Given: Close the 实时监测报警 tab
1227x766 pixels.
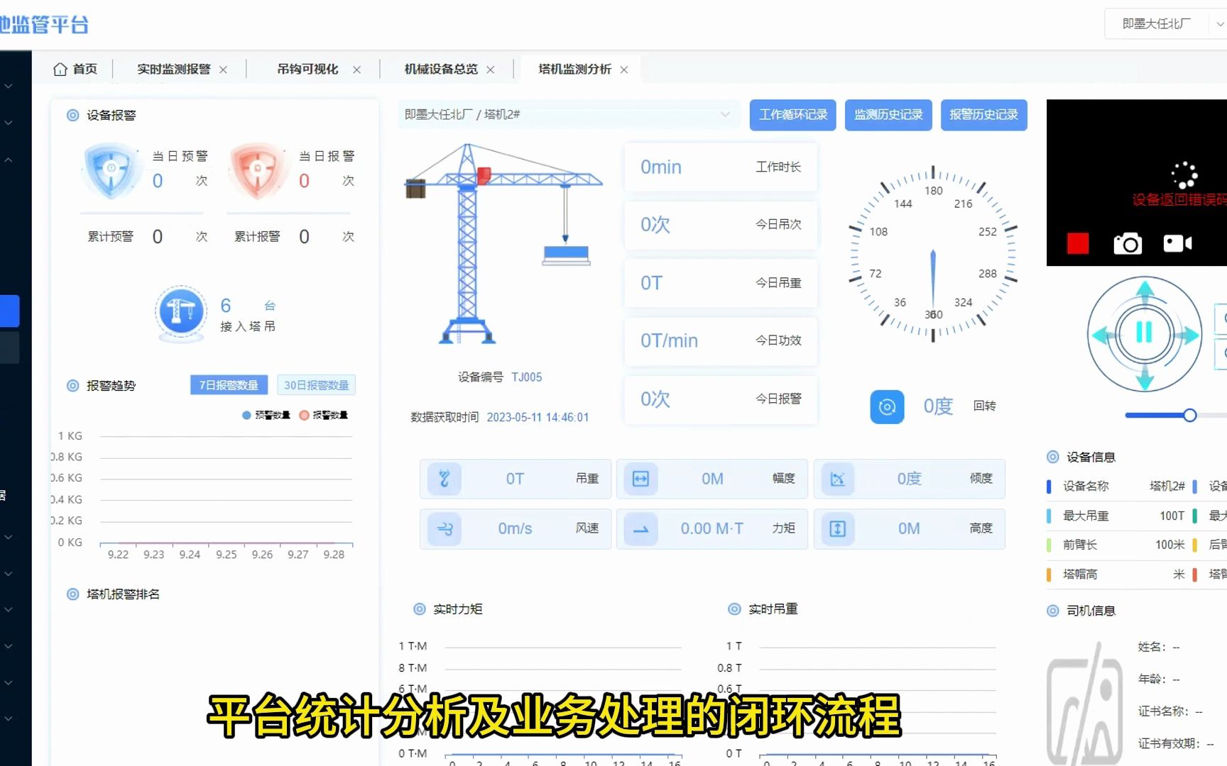Looking at the screenshot, I should 223,70.
